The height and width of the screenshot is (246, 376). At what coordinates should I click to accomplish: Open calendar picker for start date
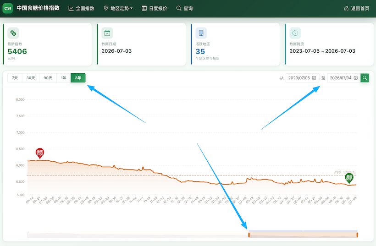pyautogui.click(x=314, y=78)
